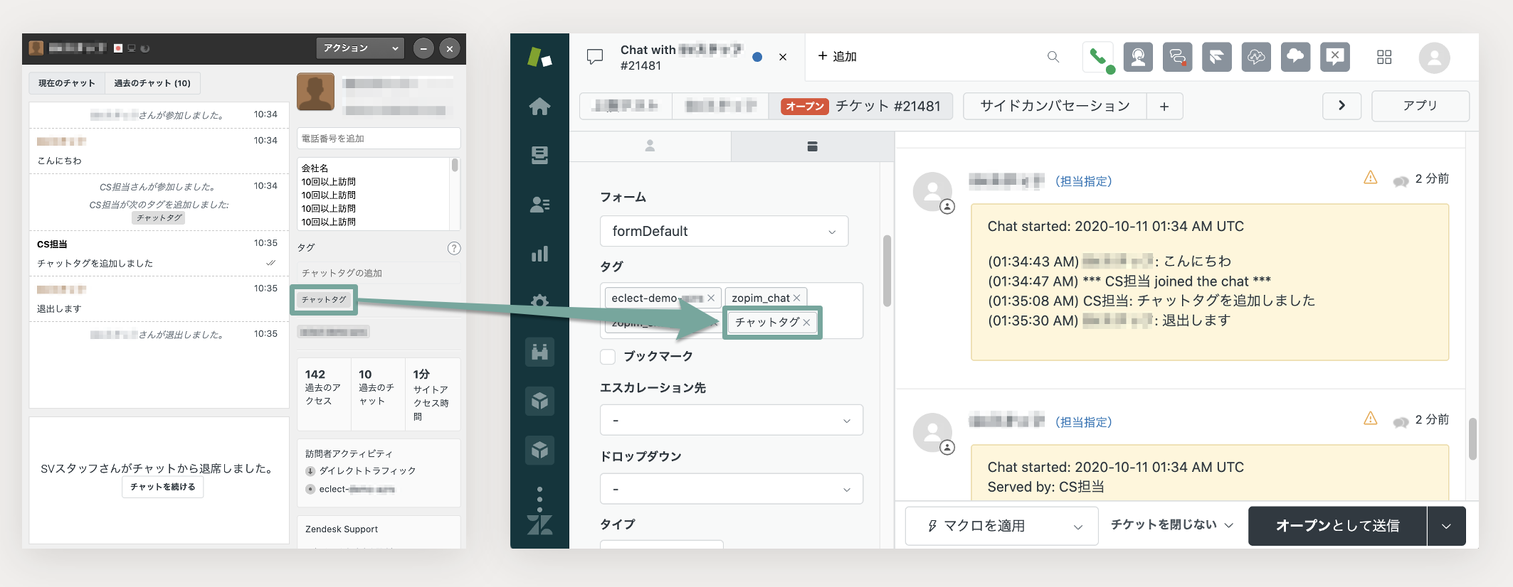The image size is (1513, 587).
Task: Click the second cube app icon in sidebar
Action: (539, 449)
